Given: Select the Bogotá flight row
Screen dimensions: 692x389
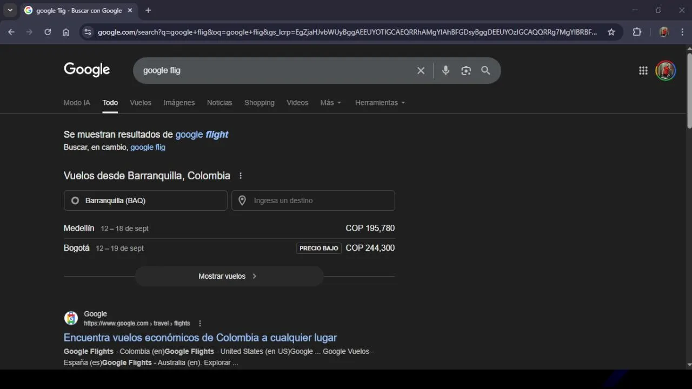Looking at the screenshot, I should (x=229, y=248).
